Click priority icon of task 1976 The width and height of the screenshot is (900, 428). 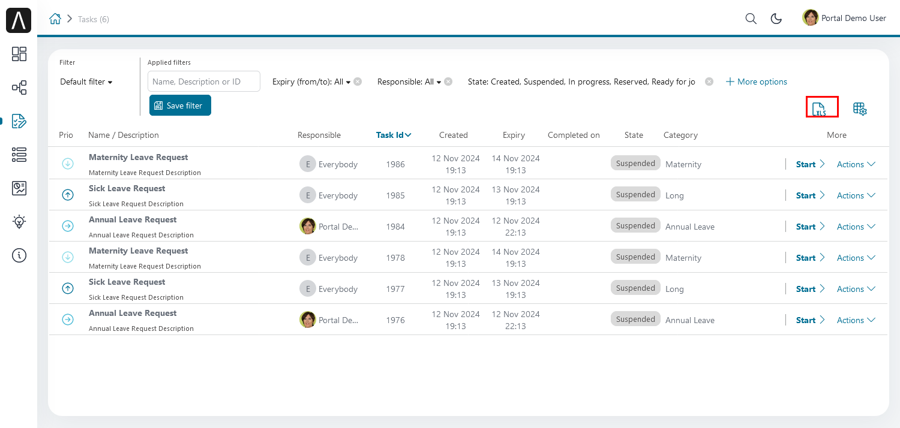68,320
